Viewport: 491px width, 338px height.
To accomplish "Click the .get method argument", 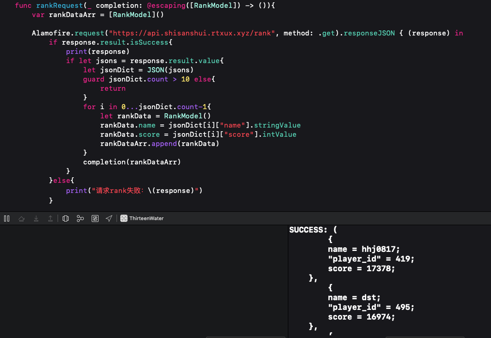I will pyautogui.click(x=326, y=33).
